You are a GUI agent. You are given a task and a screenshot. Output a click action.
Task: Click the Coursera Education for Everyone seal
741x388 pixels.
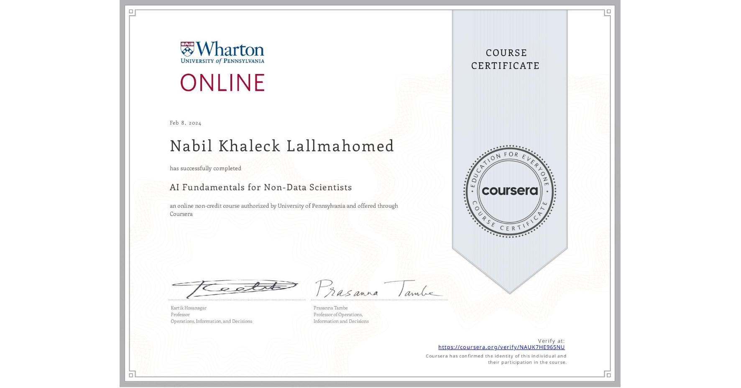[x=510, y=191]
